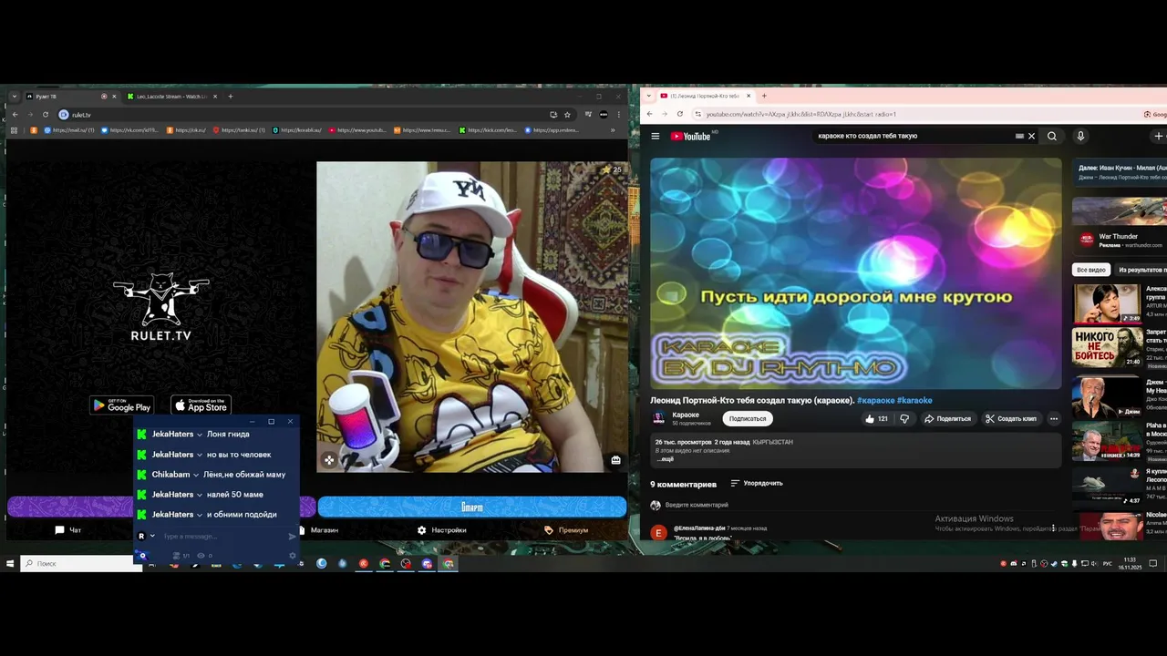This screenshot has width=1167, height=656.
Task: Open the taskbar clock showing 11:33
Action: pos(1131,563)
